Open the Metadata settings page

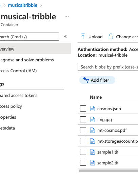click(7, 128)
